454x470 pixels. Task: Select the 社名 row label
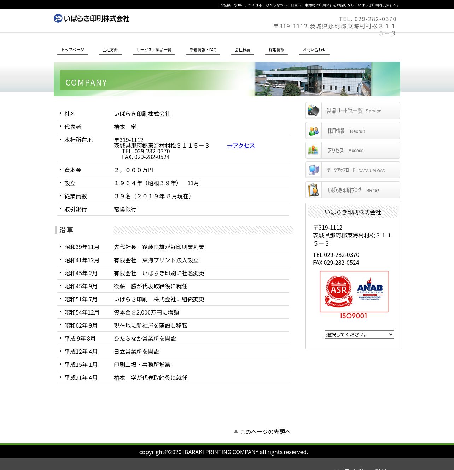(70, 114)
